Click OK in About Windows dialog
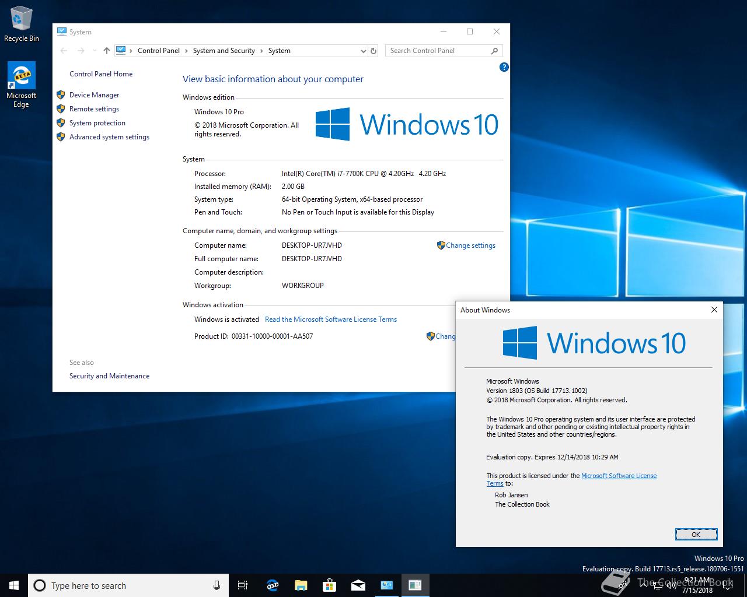Screen dimensions: 747x597 click(696, 535)
